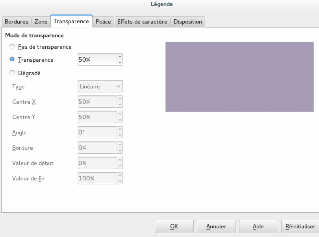Go to the Disposition tab

pyautogui.click(x=187, y=22)
